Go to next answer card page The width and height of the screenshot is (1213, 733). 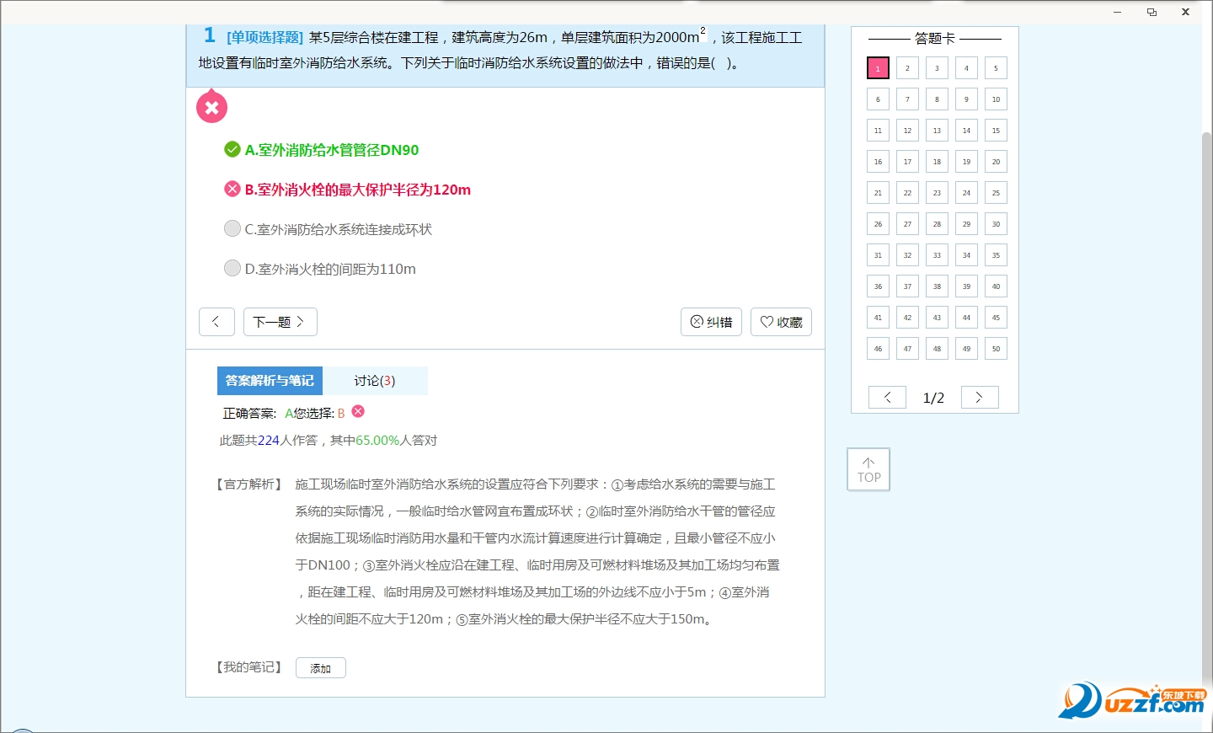pyautogui.click(x=980, y=398)
